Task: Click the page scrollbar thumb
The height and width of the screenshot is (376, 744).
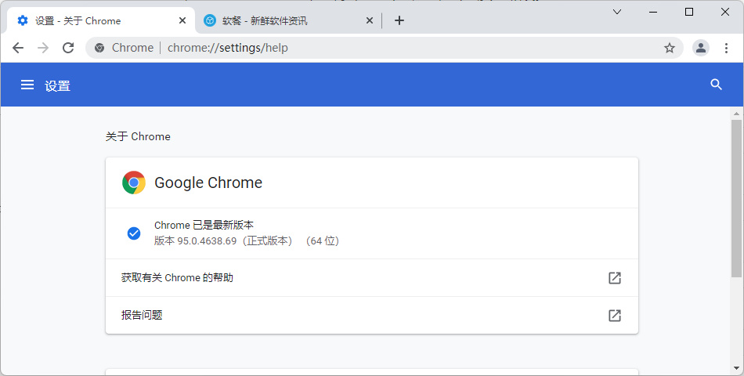Action: pos(736,198)
